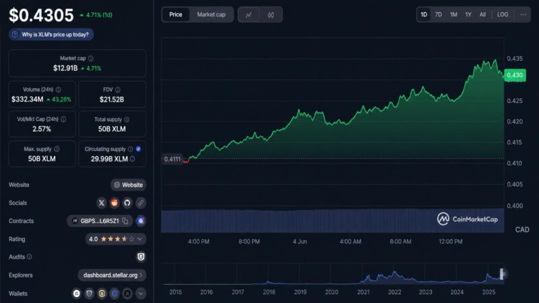Open the Audits shield badge

click(141, 257)
